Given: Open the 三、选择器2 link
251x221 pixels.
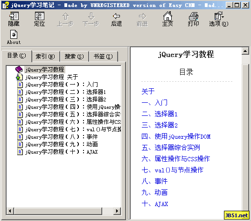Looking at the screenshot, I should tap(160, 125).
